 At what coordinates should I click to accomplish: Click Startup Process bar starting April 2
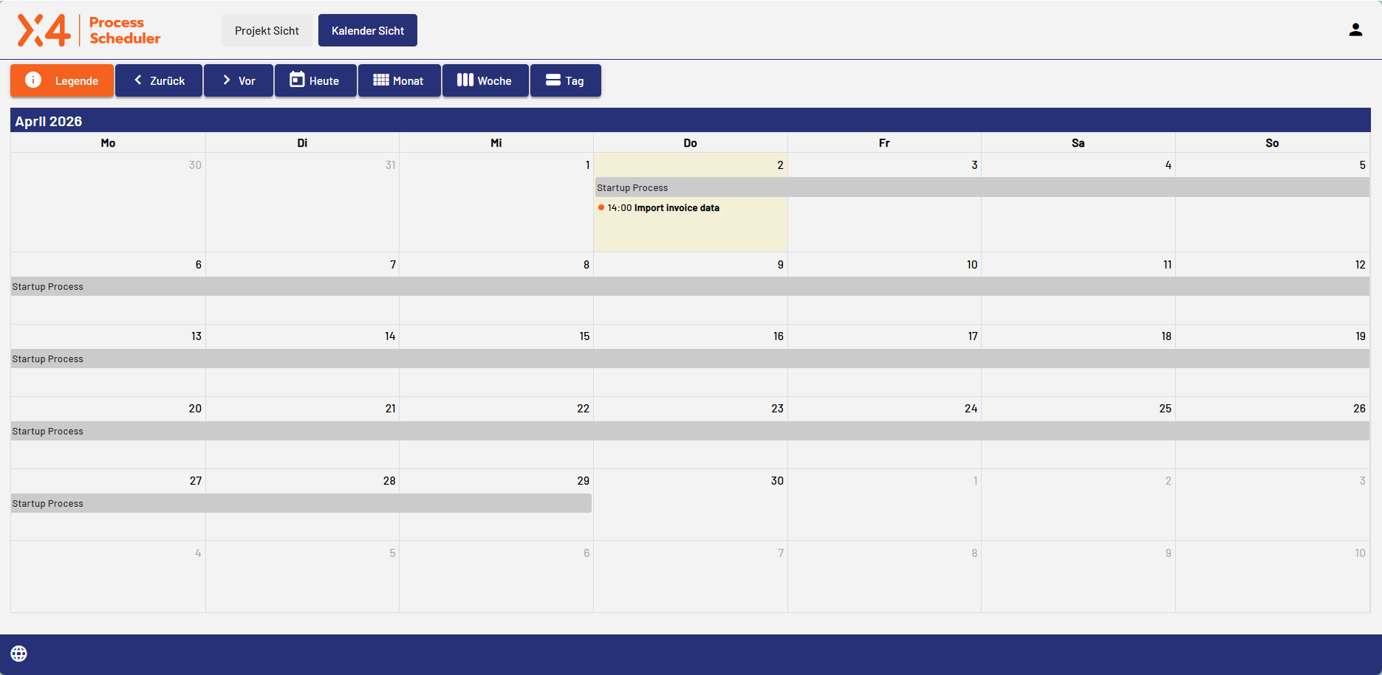point(981,187)
